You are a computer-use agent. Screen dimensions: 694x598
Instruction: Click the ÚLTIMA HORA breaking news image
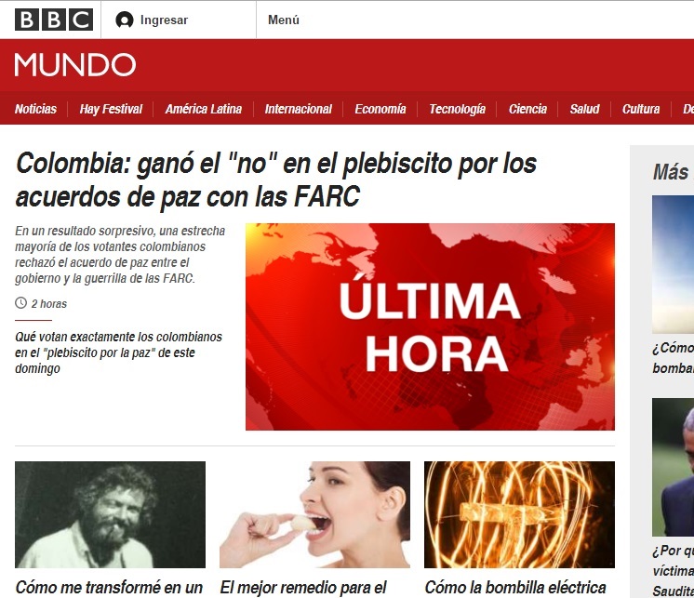[430, 326]
